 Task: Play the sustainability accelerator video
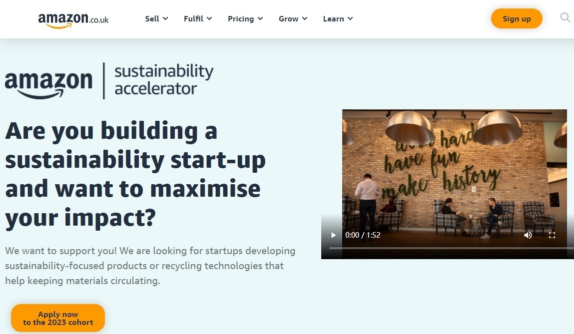334,235
